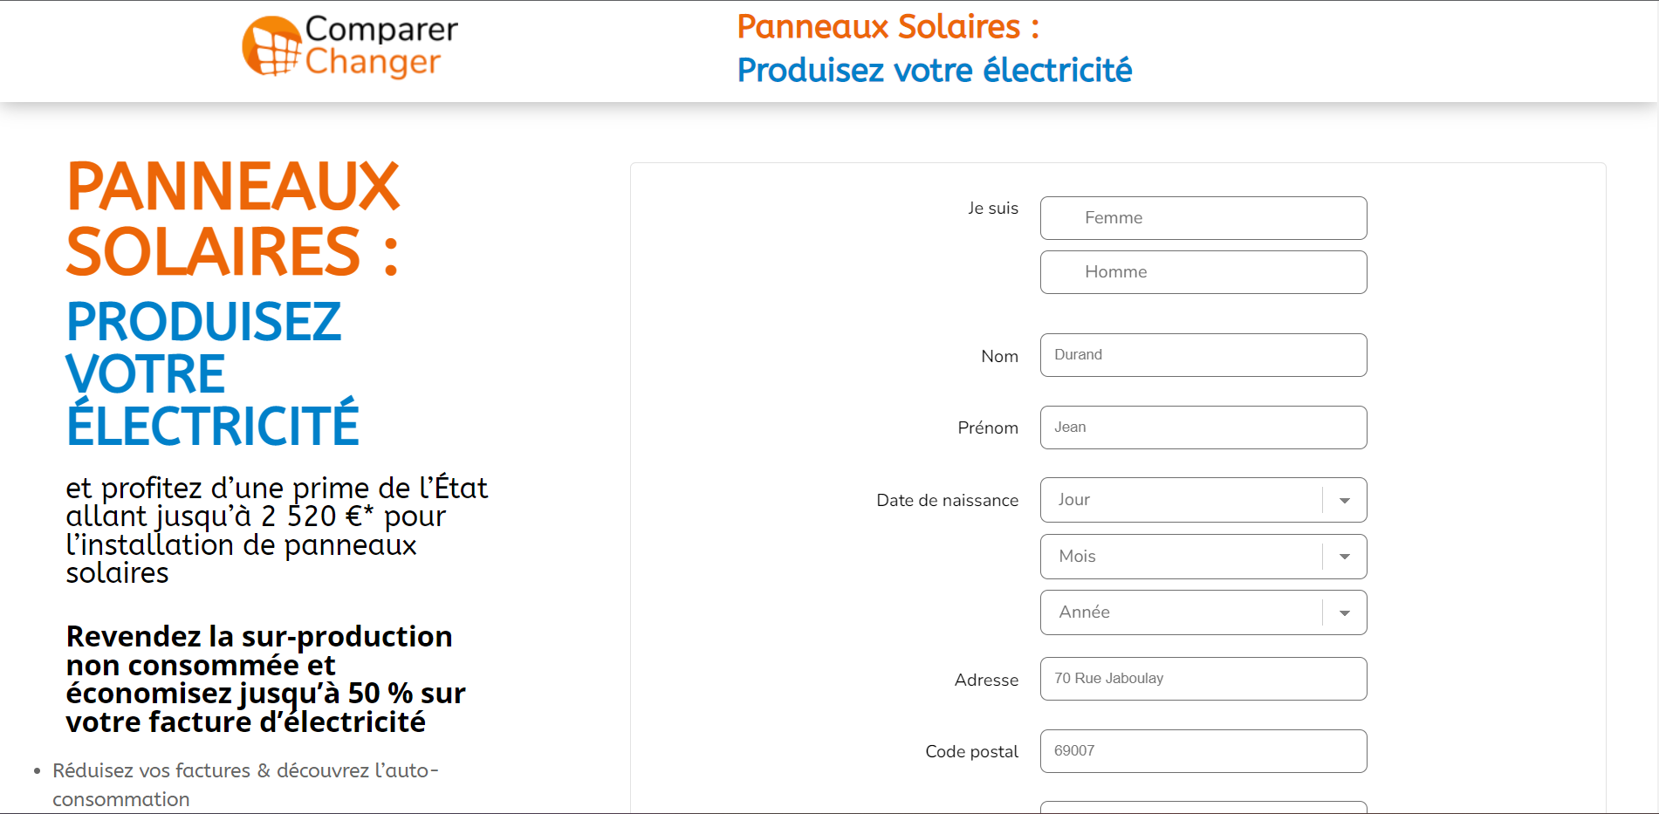Click the Produisez votre électricité header text
The width and height of the screenshot is (1659, 814).
(935, 70)
